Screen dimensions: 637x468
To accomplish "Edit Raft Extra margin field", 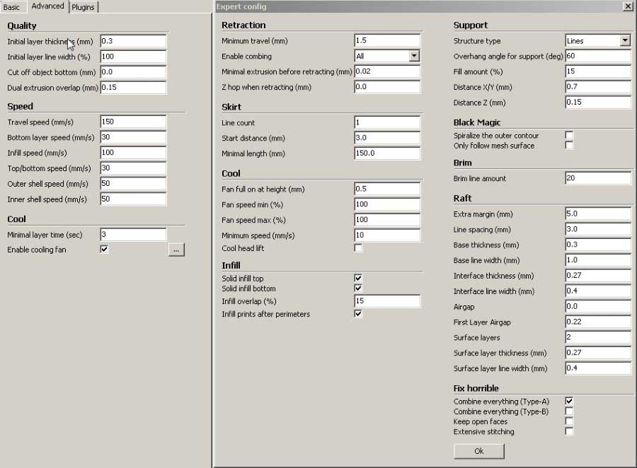I will click(x=598, y=213).
